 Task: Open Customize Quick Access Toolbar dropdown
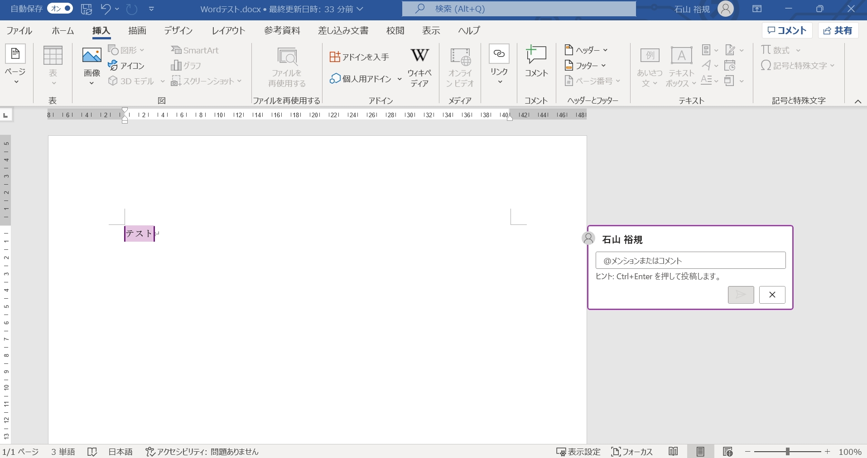point(151,9)
